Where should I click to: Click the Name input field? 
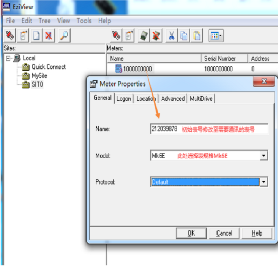click(209, 129)
